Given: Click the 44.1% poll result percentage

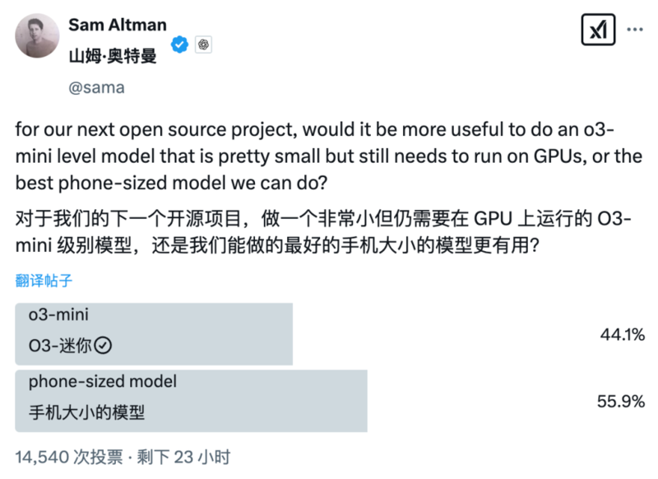Looking at the screenshot, I should [x=623, y=335].
